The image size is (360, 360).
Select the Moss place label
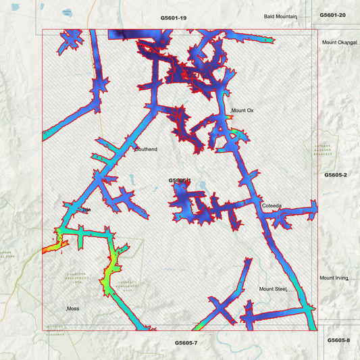point(73,309)
